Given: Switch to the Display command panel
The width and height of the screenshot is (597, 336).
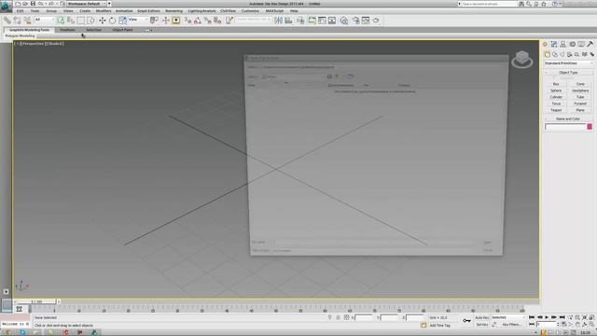Looking at the screenshot, I should point(581,44).
